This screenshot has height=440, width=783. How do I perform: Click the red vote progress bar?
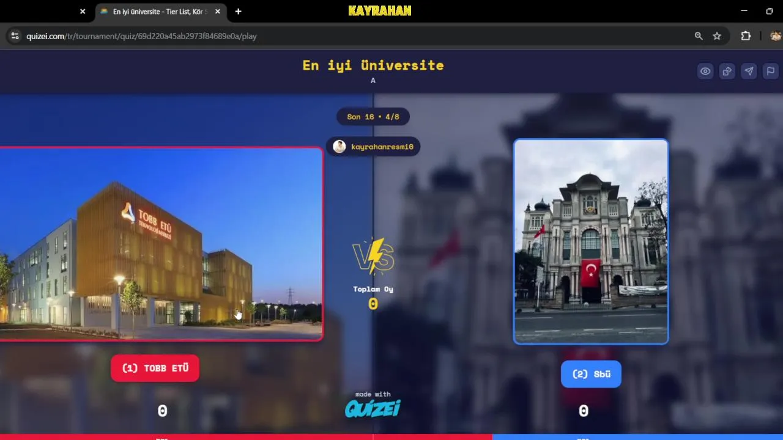(246, 437)
